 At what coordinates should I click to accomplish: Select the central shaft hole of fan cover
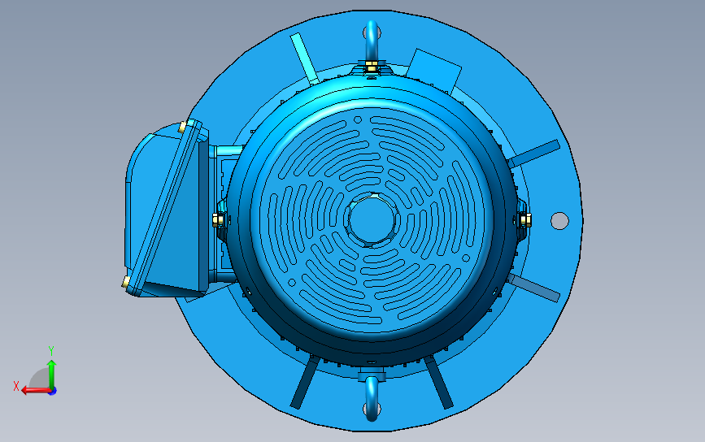coord(372,220)
